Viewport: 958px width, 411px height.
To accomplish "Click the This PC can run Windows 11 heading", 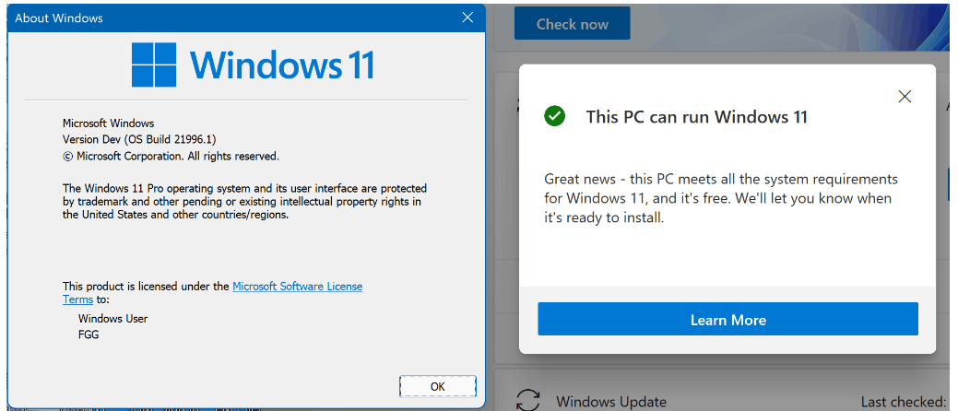I will pyautogui.click(x=696, y=117).
